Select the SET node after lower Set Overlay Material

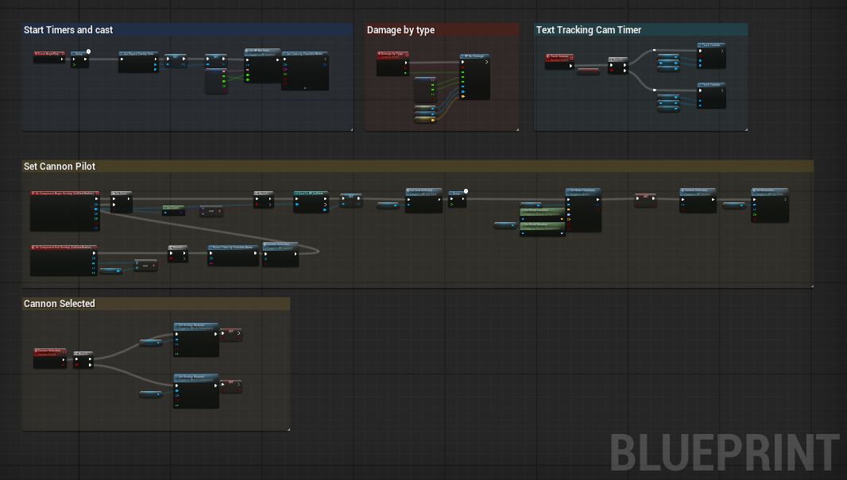click(230, 386)
